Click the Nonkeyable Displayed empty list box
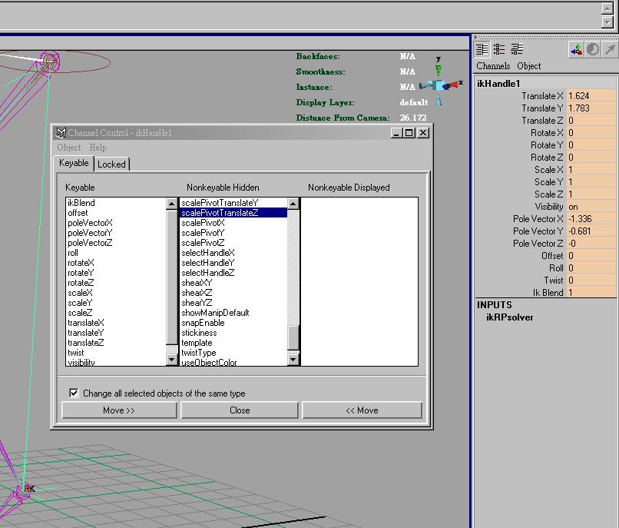Image resolution: width=619 pixels, height=528 pixels. 359,281
